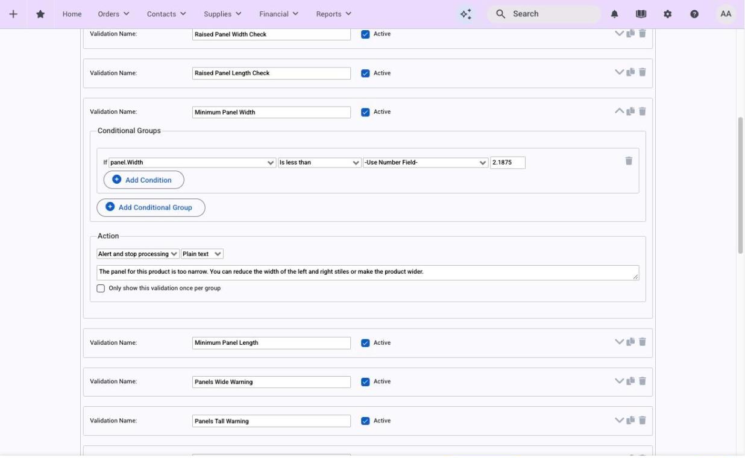Toggle Active for Panels Wide Warning

coord(365,382)
